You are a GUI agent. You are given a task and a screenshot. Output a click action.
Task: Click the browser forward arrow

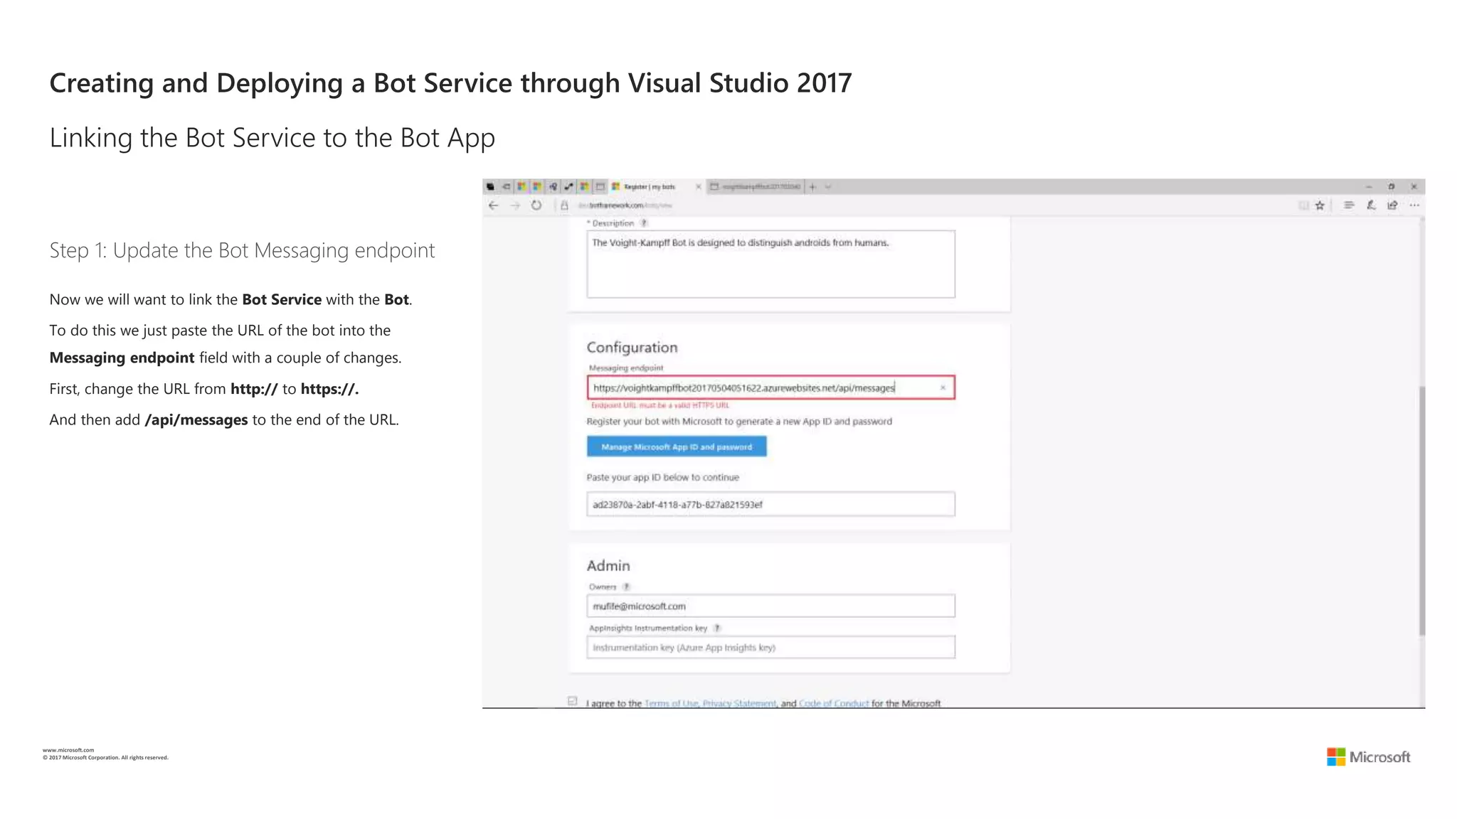point(515,205)
